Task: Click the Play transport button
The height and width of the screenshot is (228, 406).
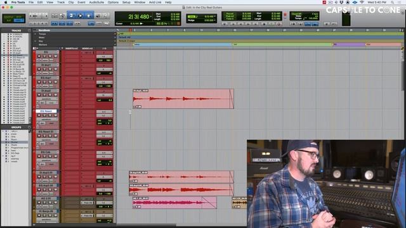Action: [x=272, y=24]
